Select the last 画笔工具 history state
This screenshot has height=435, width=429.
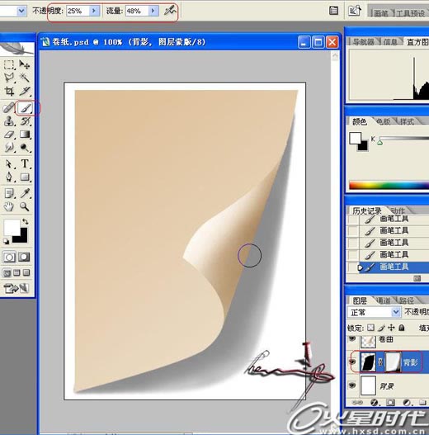pyautogui.click(x=394, y=267)
